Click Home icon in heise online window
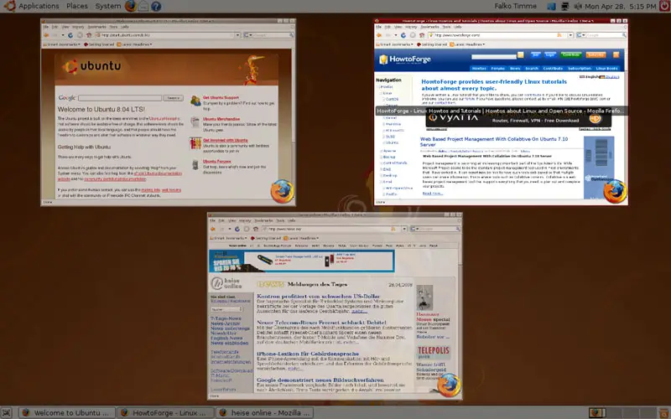671x419 pixels. tap(256, 229)
